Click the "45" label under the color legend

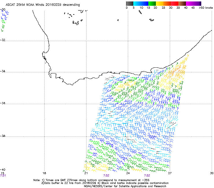pos(193,8)
